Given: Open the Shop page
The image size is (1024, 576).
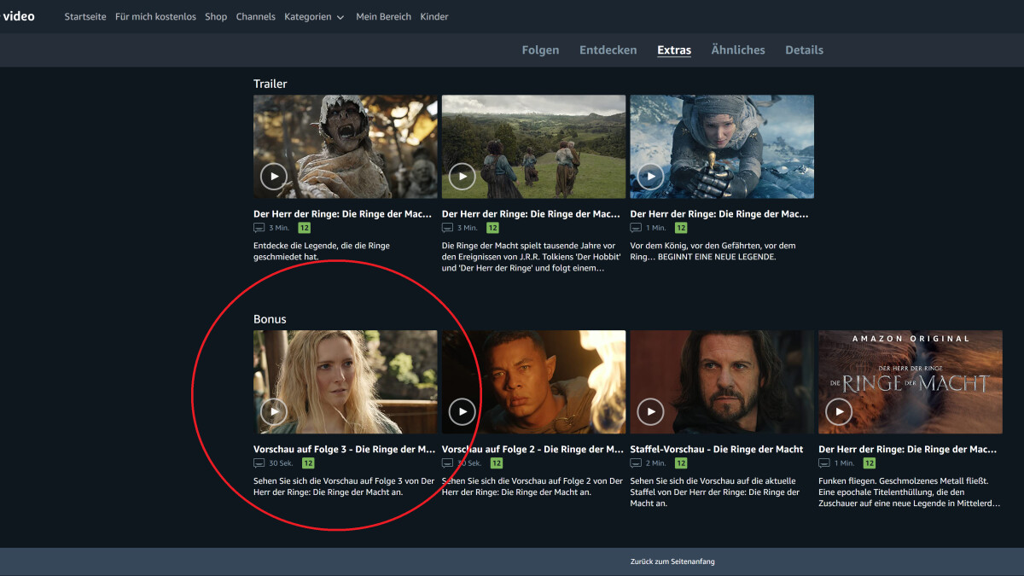Looking at the screenshot, I should point(216,17).
